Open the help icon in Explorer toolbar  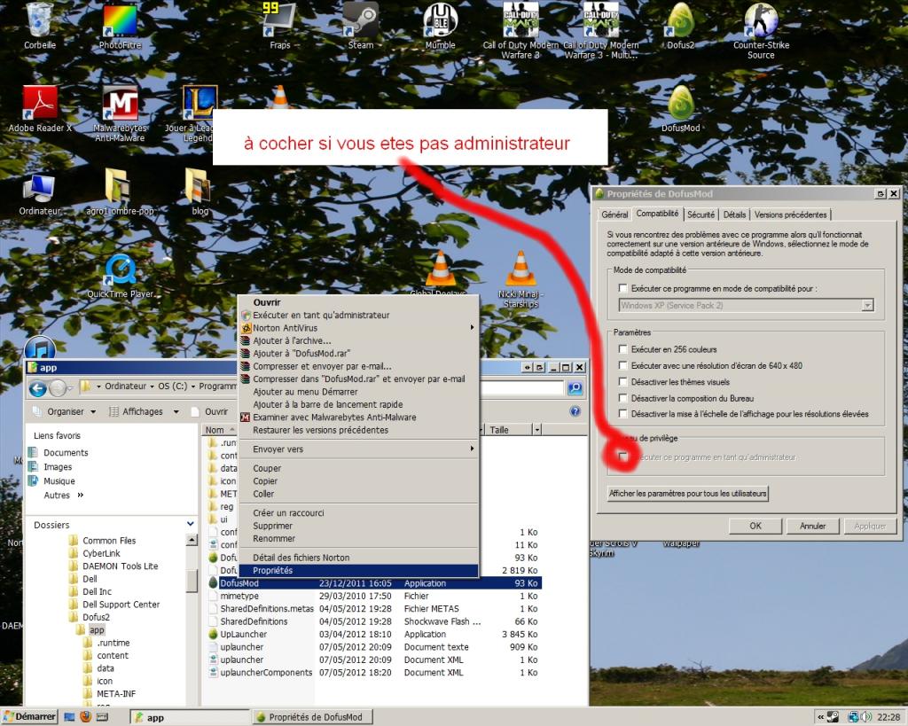pyautogui.click(x=575, y=411)
